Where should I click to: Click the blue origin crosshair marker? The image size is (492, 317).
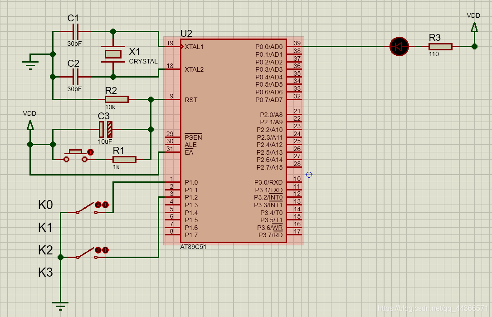point(309,175)
